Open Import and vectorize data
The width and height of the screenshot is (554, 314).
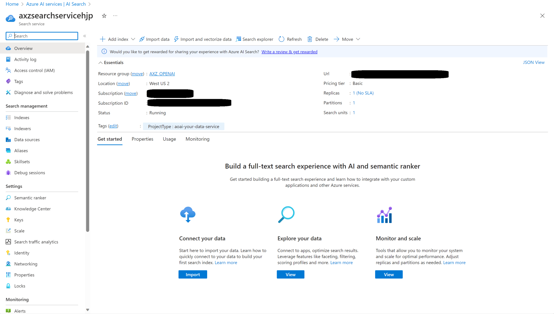(203, 39)
